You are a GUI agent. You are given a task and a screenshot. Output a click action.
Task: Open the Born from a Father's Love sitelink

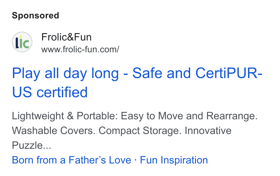click(x=71, y=160)
